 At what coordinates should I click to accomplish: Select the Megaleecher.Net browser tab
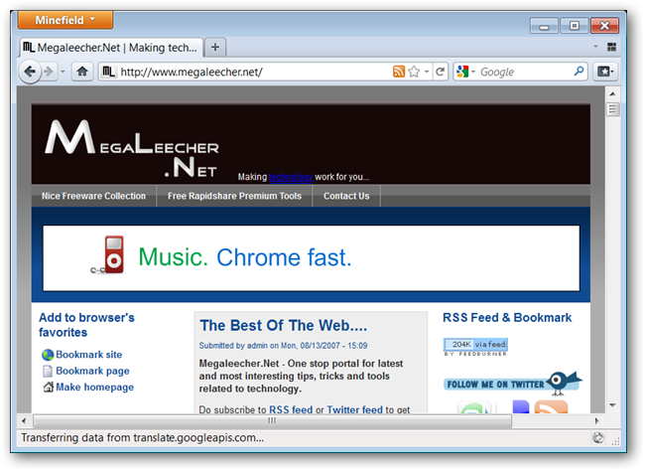(x=111, y=48)
